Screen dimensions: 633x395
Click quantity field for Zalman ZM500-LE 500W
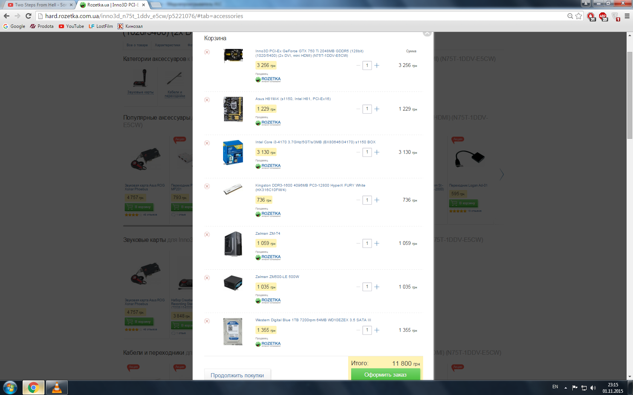pos(367,287)
